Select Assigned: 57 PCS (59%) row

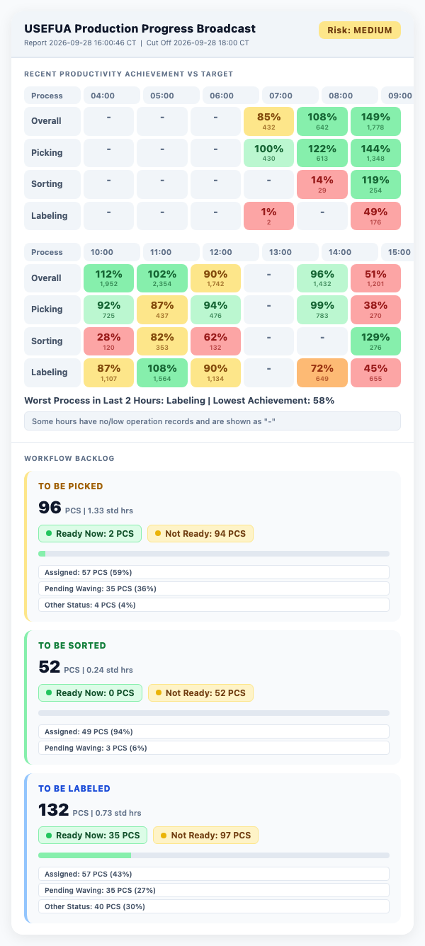click(x=214, y=572)
